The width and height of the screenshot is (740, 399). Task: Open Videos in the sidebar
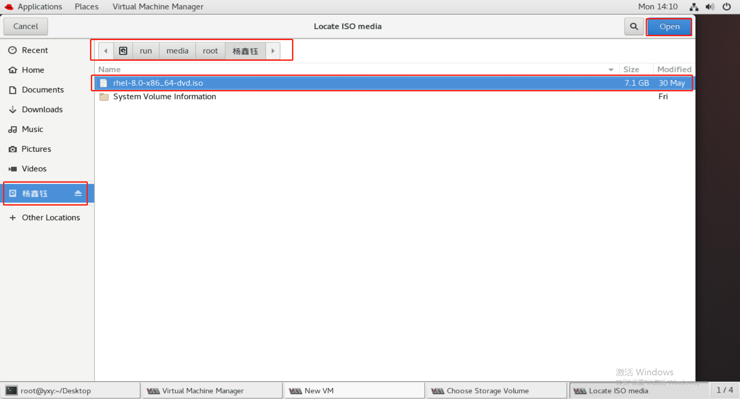tap(47, 169)
